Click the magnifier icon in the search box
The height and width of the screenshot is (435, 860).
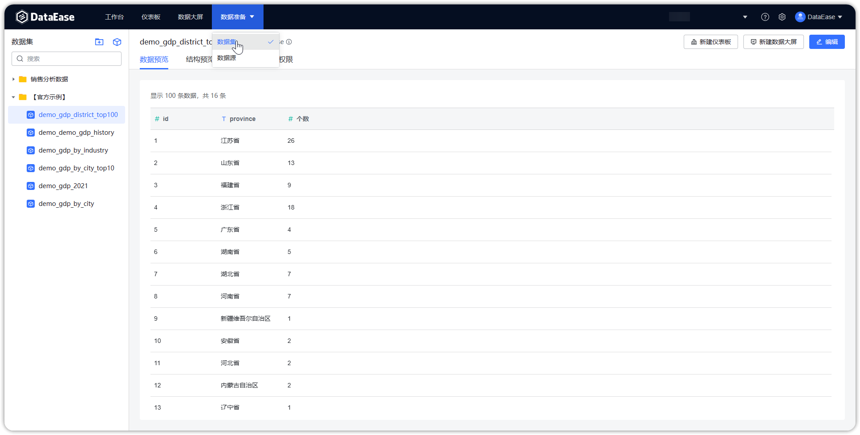tap(20, 58)
